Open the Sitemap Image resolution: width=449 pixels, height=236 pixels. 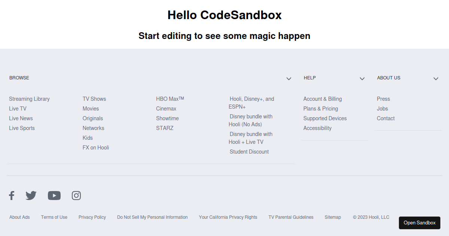click(333, 217)
